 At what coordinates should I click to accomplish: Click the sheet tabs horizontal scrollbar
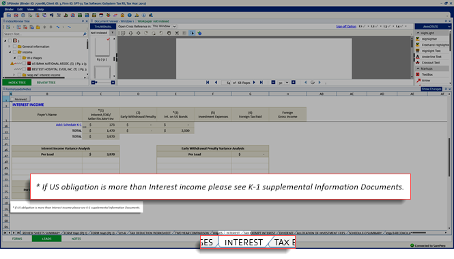click(429, 232)
